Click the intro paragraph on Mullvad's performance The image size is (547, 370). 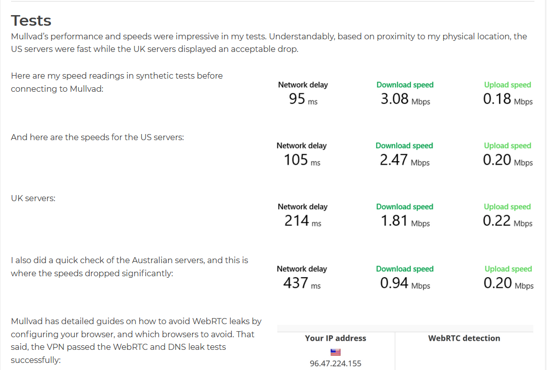tap(269, 43)
